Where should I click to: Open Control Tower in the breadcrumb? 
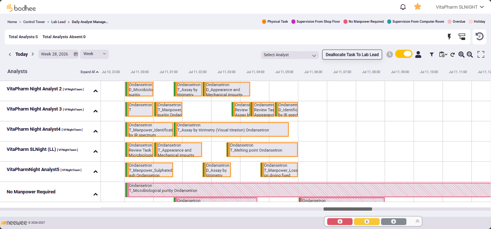coord(34,22)
